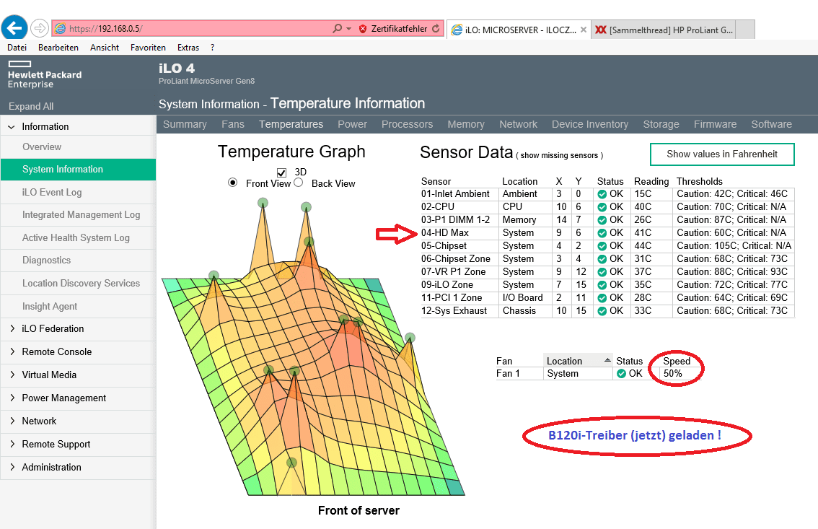Expand the iLO Federation section
The width and height of the screenshot is (818, 529).
(12, 328)
